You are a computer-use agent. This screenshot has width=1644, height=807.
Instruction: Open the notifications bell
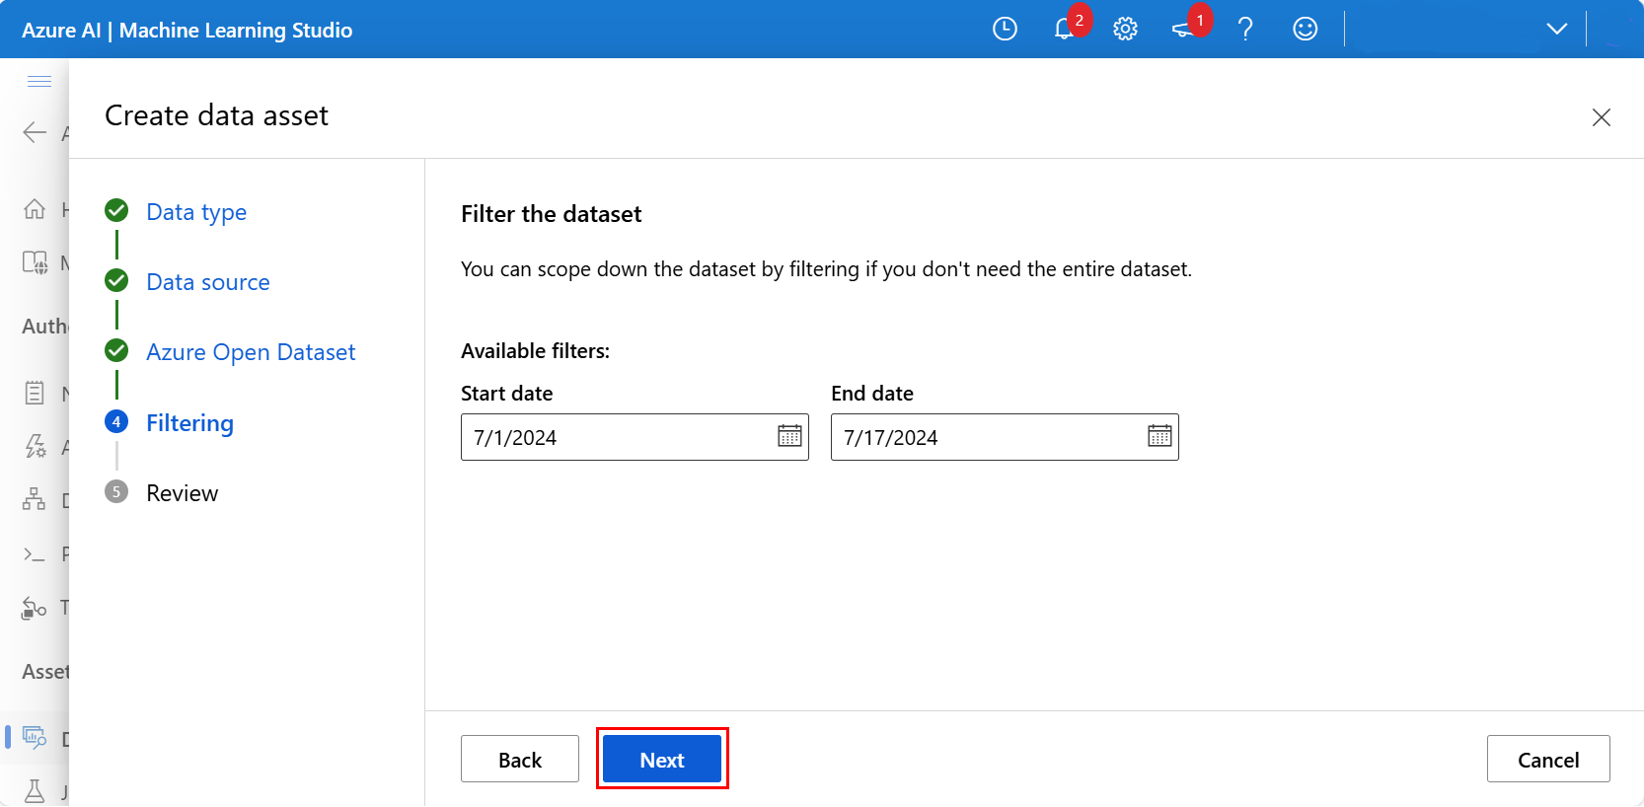[x=1065, y=30]
